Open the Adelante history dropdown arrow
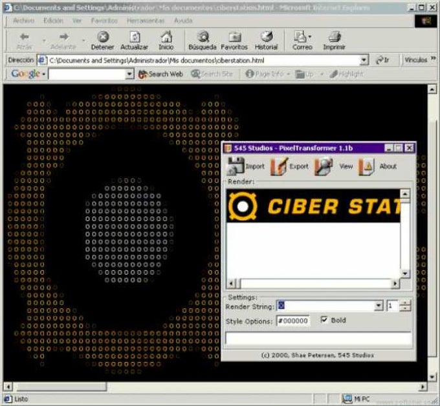The width and height of the screenshot is (440, 406). point(83,41)
